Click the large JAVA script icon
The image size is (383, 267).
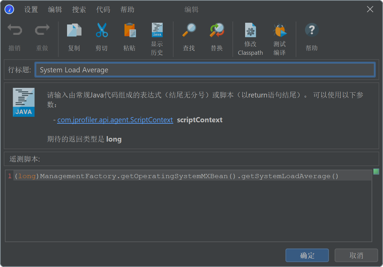click(24, 102)
